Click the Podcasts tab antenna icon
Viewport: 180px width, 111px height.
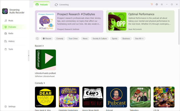[x=37, y=5]
